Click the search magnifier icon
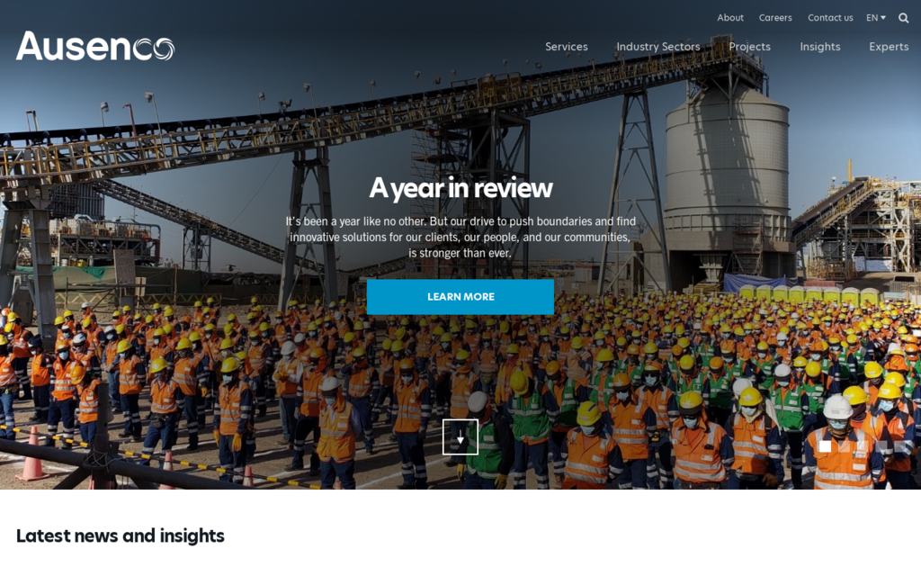Viewport: 921px width, 576px height. tap(903, 17)
